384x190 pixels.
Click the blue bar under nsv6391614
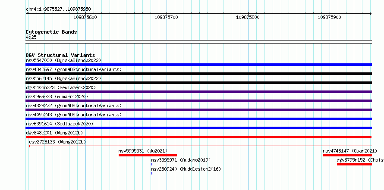pos(198,128)
